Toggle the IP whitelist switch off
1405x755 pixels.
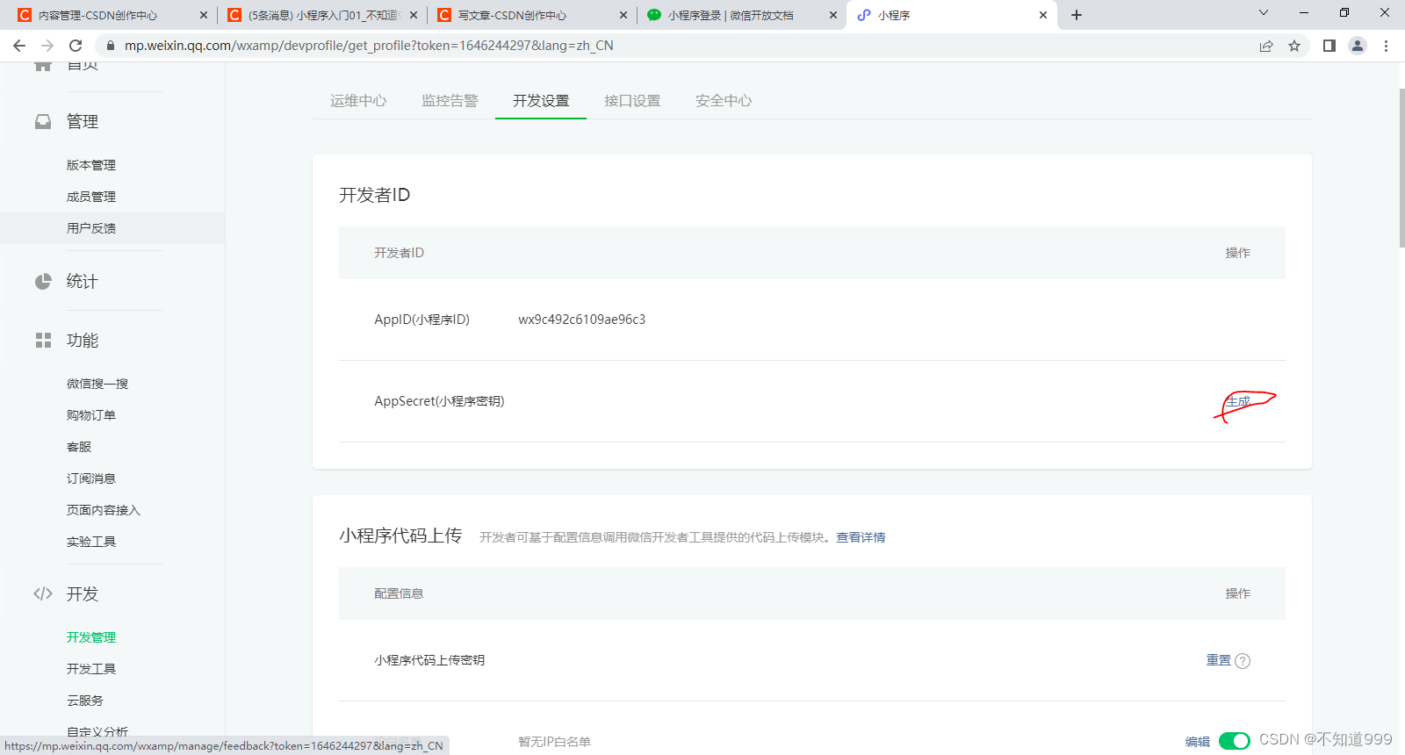coord(1235,741)
